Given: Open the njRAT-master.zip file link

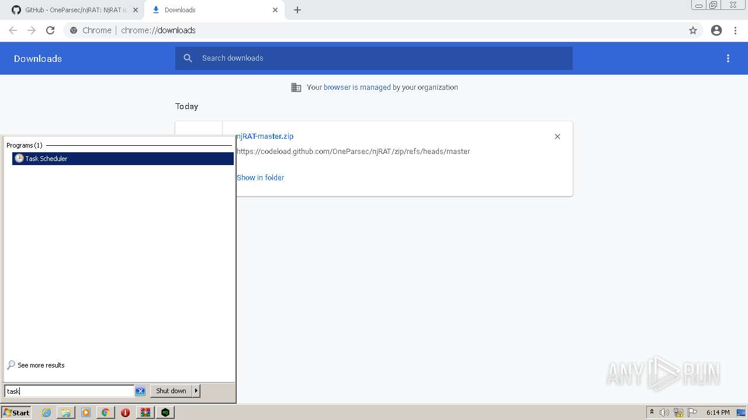Looking at the screenshot, I should pyautogui.click(x=265, y=136).
